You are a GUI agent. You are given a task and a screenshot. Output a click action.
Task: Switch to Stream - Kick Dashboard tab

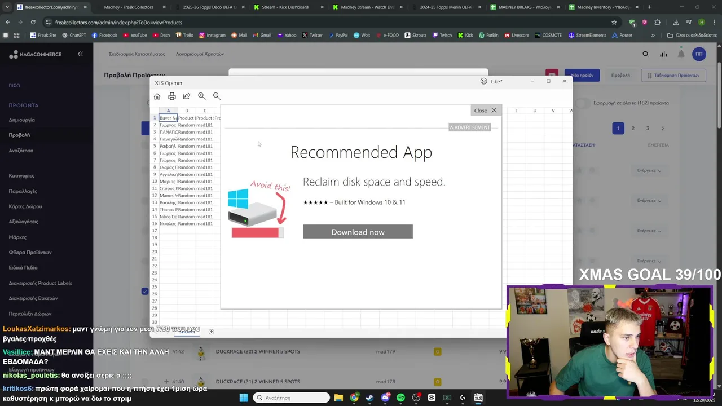[286, 7]
